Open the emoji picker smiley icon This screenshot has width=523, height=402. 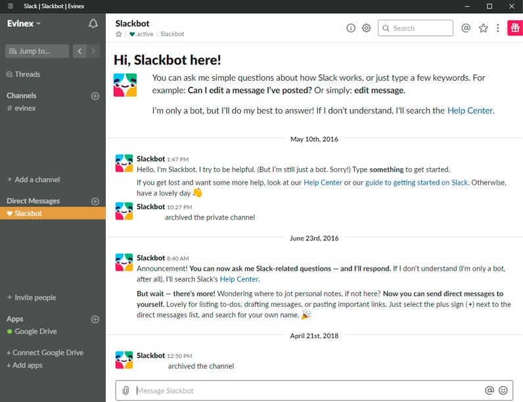tap(503, 390)
